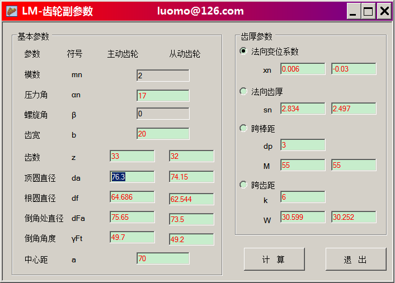Click the 主动齿轮 column header text
This screenshot has width=395, height=283.
pos(123,54)
